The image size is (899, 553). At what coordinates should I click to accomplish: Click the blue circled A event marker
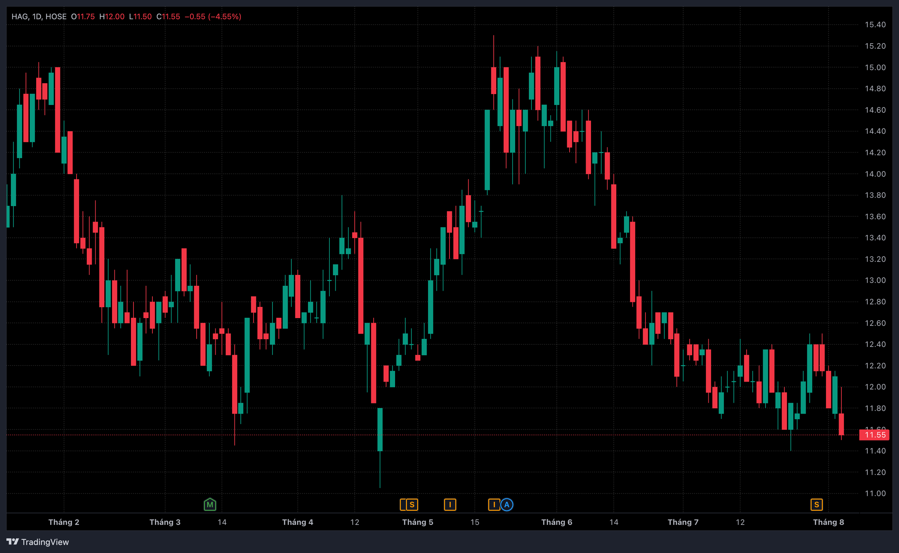[x=506, y=505]
